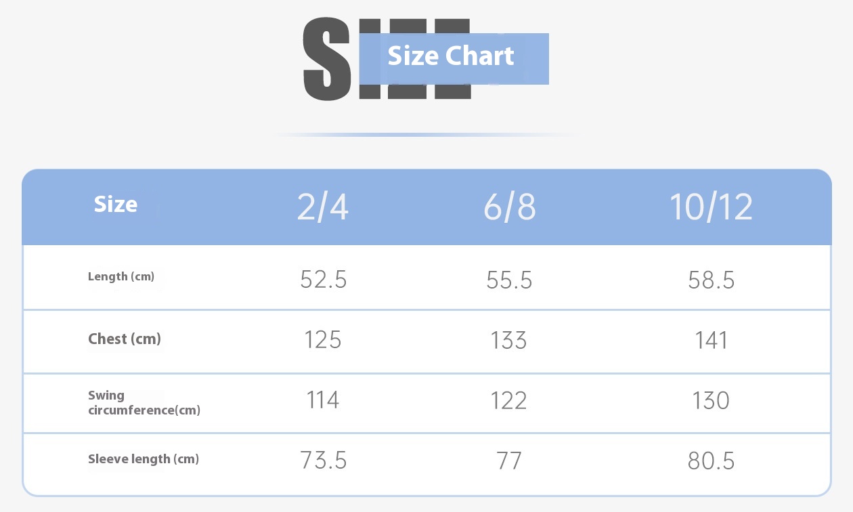853x512 pixels.
Task: Select the Chest (cm) row label
Action: (x=125, y=339)
